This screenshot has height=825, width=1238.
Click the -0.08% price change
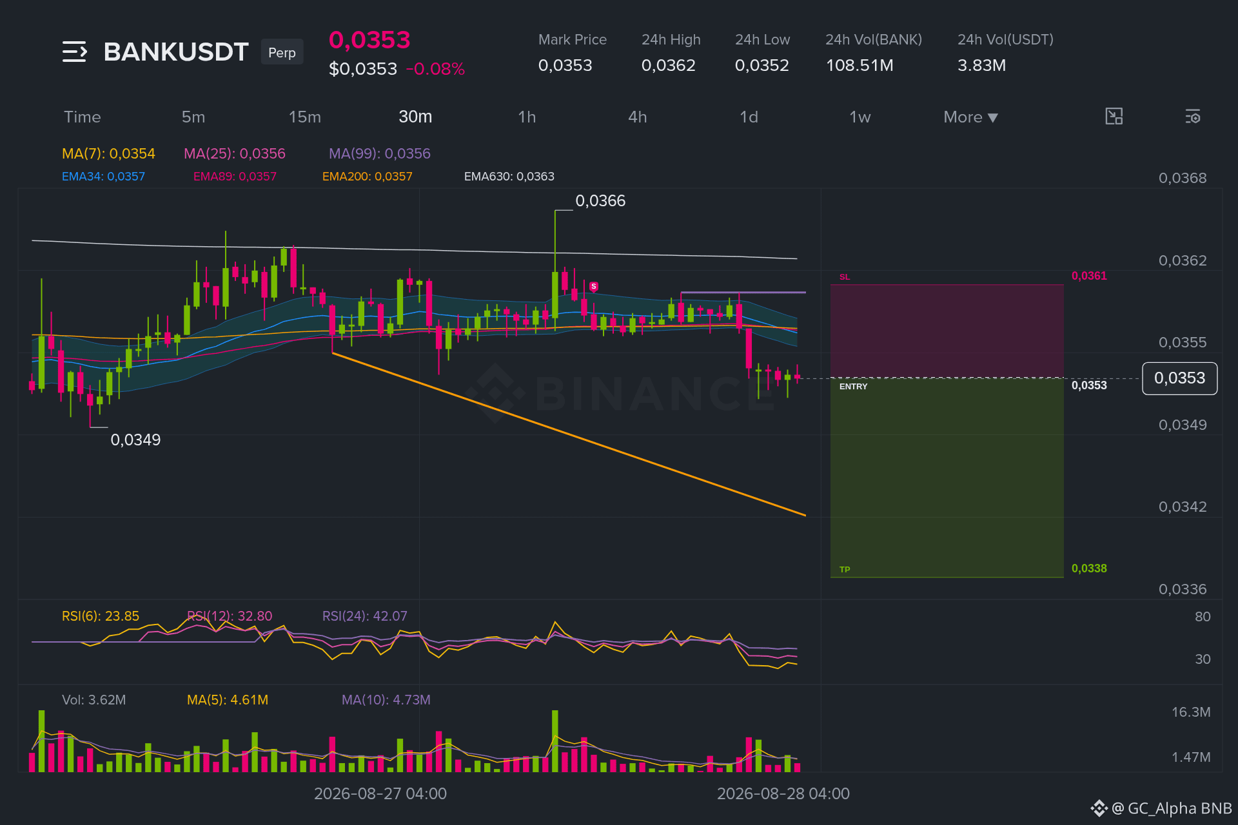pyautogui.click(x=435, y=69)
